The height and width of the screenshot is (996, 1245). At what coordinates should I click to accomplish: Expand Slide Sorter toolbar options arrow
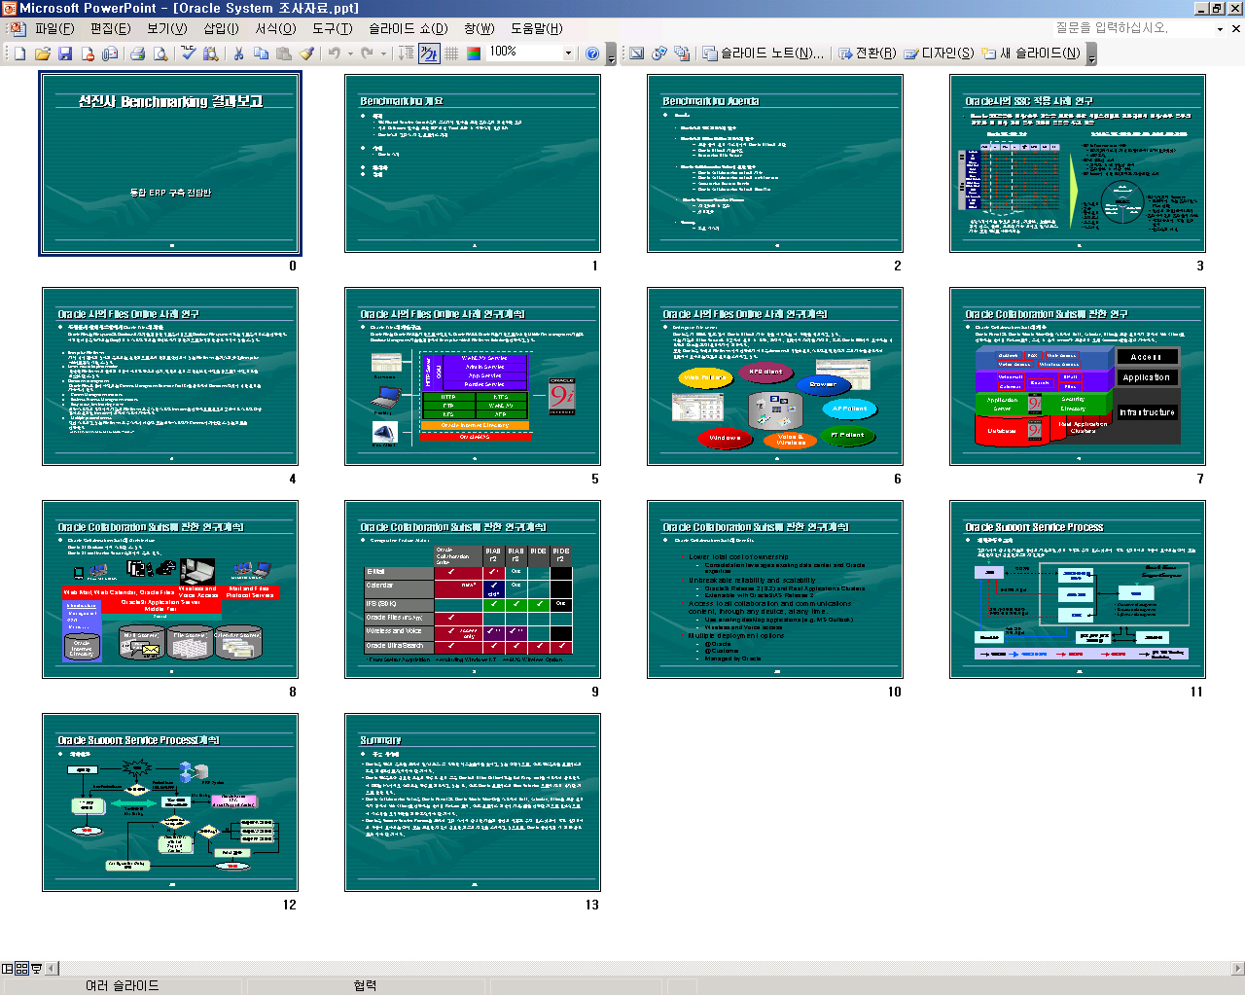click(1091, 54)
